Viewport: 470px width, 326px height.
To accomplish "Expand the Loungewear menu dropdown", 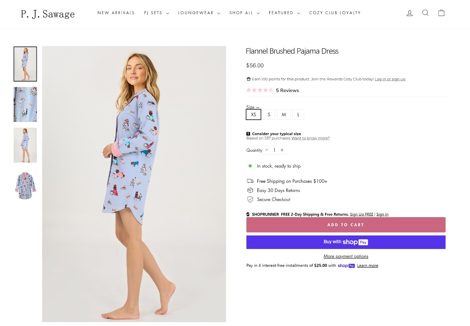I will [x=199, y=13].
